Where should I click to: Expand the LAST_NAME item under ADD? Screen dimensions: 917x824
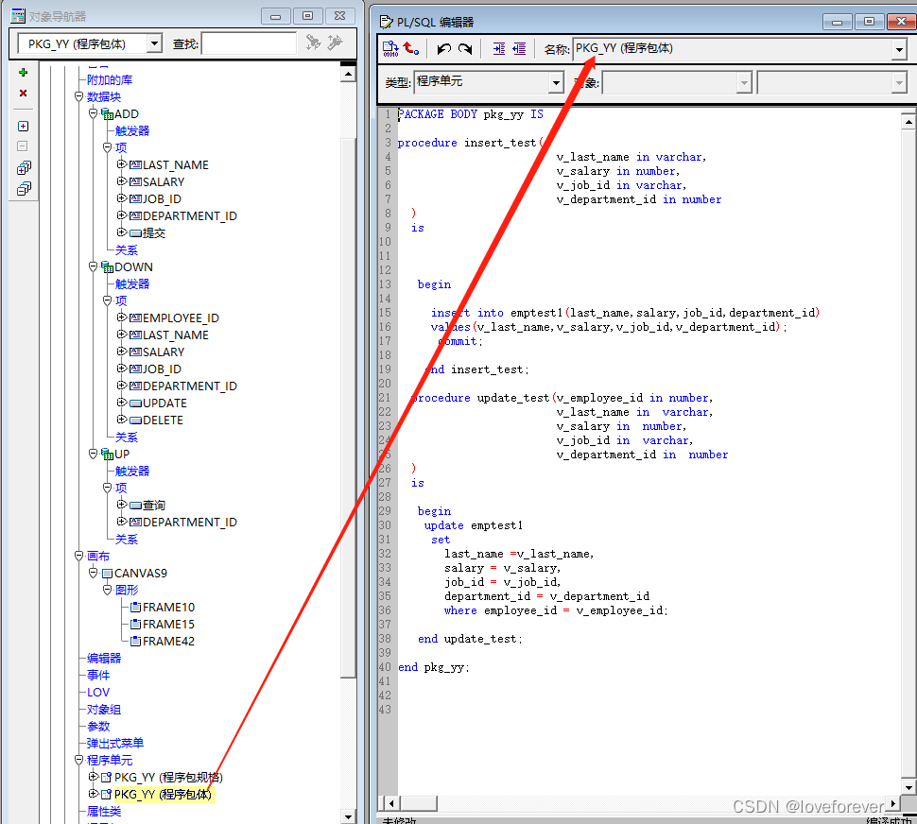pos(121,164)
